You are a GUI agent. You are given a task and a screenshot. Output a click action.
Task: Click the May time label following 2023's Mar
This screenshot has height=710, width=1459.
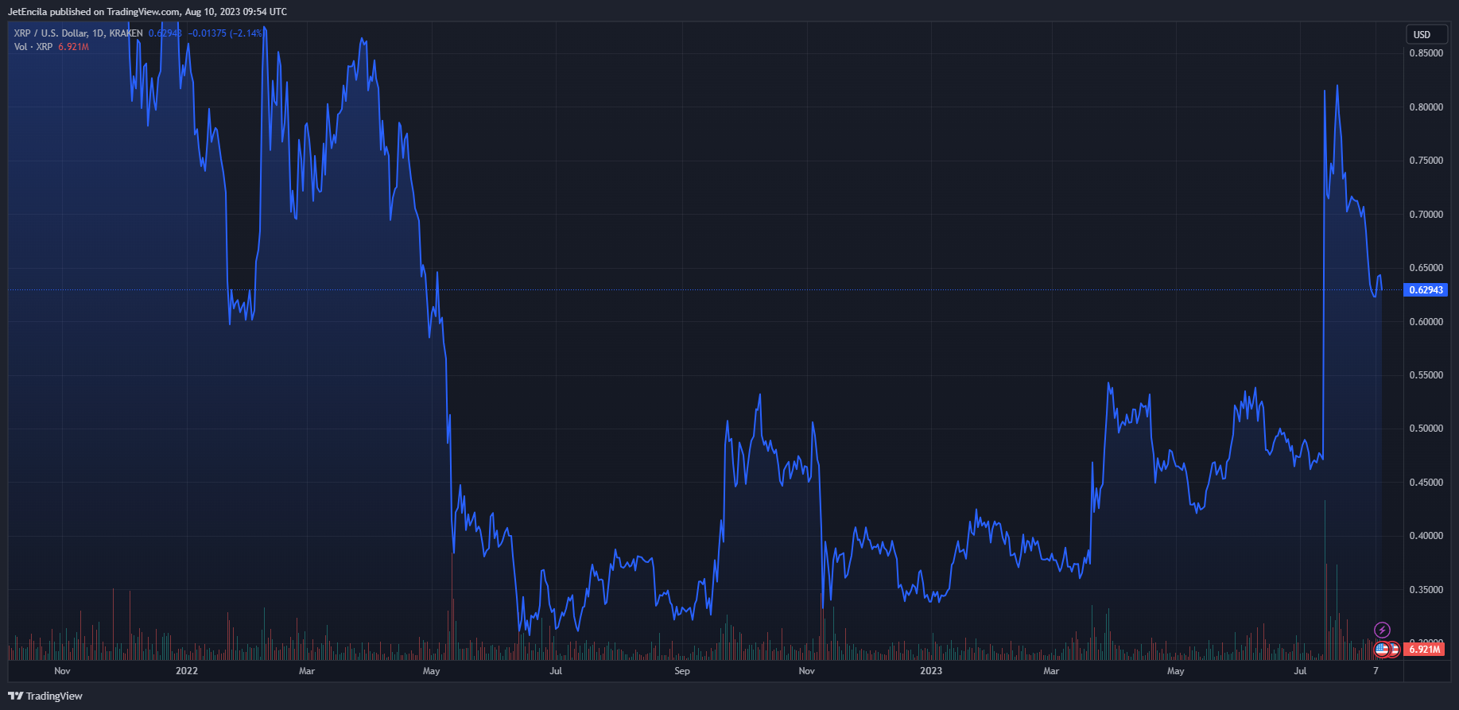[x=1176, y=671]
